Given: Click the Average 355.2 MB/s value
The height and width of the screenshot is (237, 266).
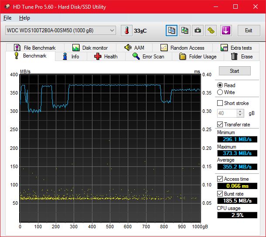Looking at the screenshot, I should [x=237, y=167].
